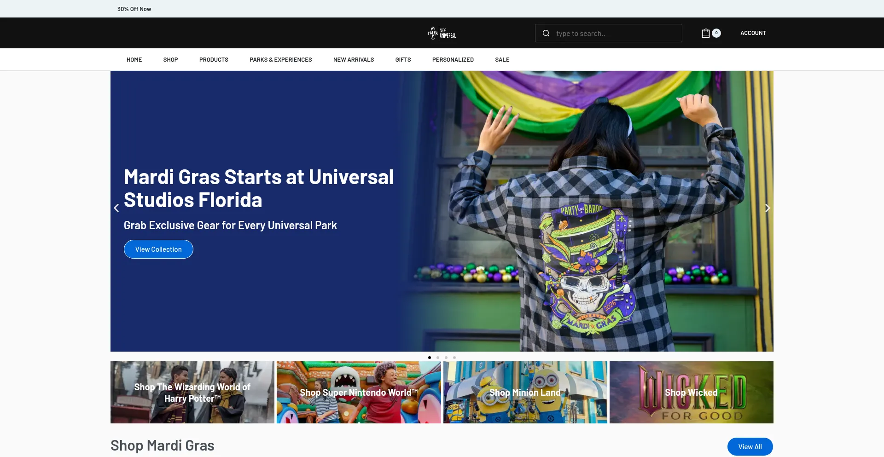Open Shop The Wizarding World of Harry Potter tile
This screenshot has height=457, width=884.
192,392
